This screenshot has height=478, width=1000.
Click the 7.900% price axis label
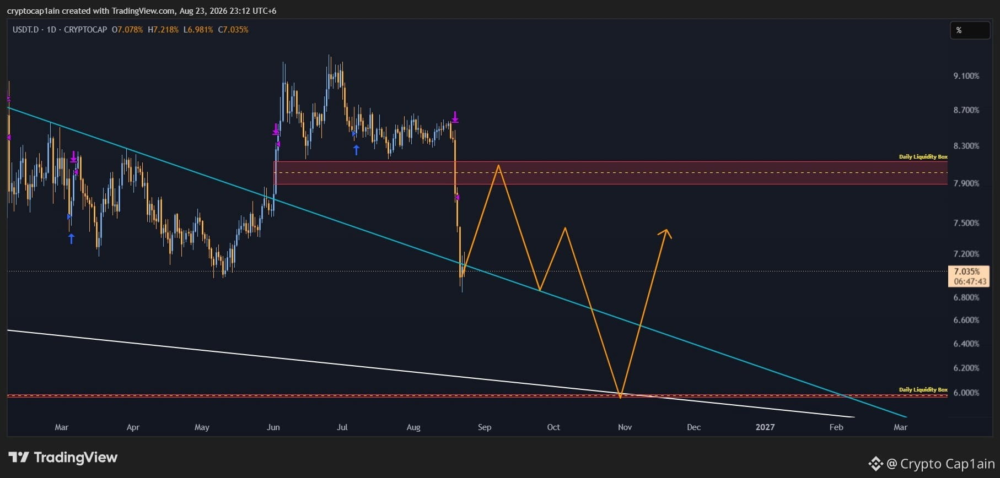[x=966, y=183]
